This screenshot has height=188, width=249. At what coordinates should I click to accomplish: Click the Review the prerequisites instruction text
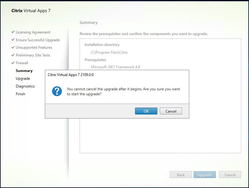[x=144, y=34]
